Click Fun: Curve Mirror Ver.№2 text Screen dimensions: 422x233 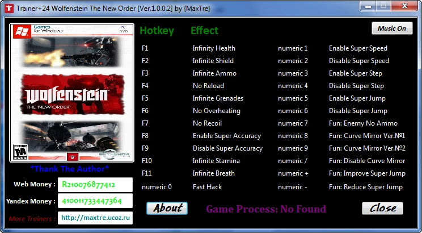click(367, 148)
